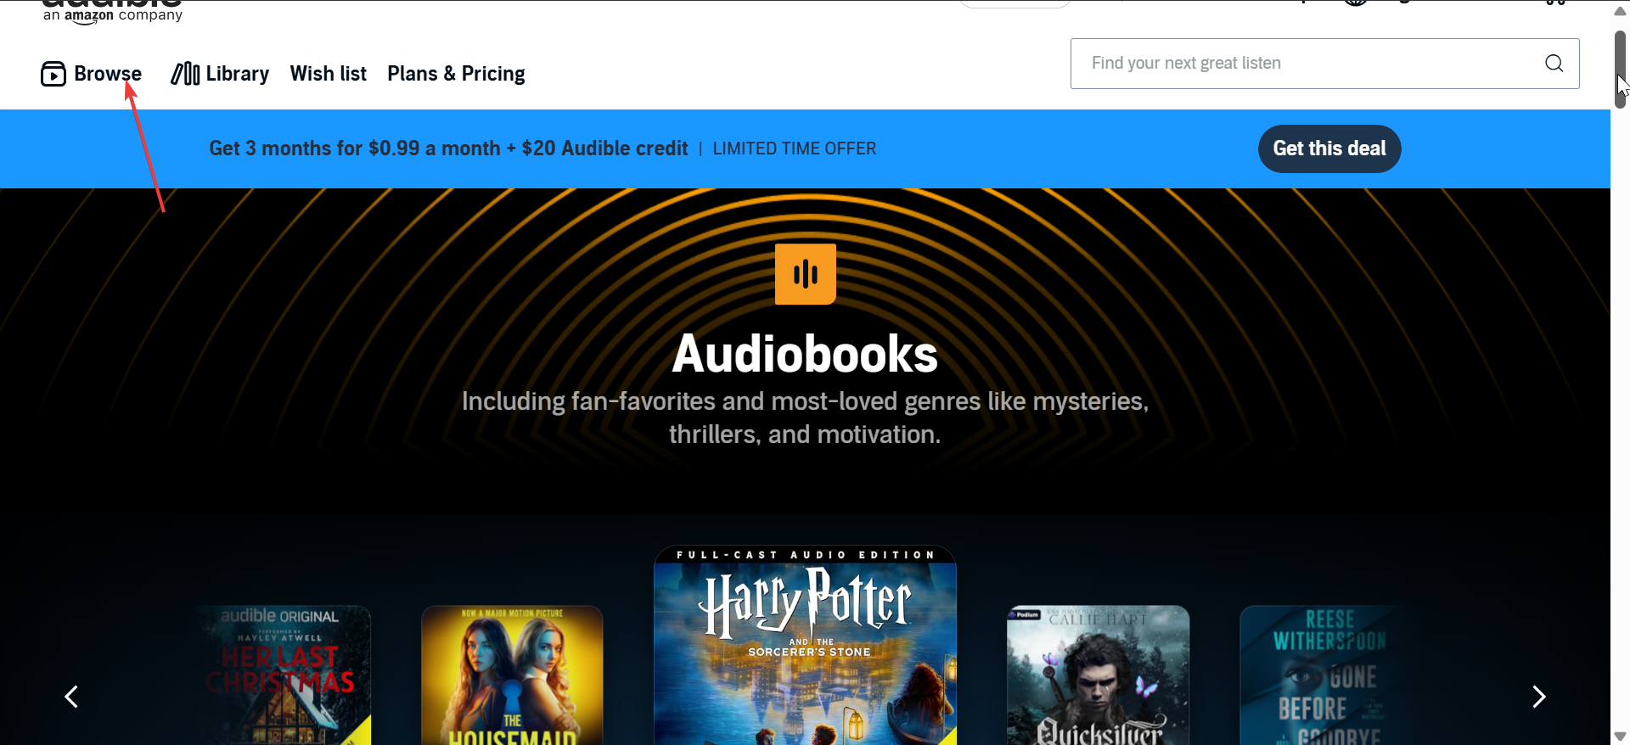Select Her Last Christmas Audible Original cover
1630x745 pixels.
(x=283, y=675)
